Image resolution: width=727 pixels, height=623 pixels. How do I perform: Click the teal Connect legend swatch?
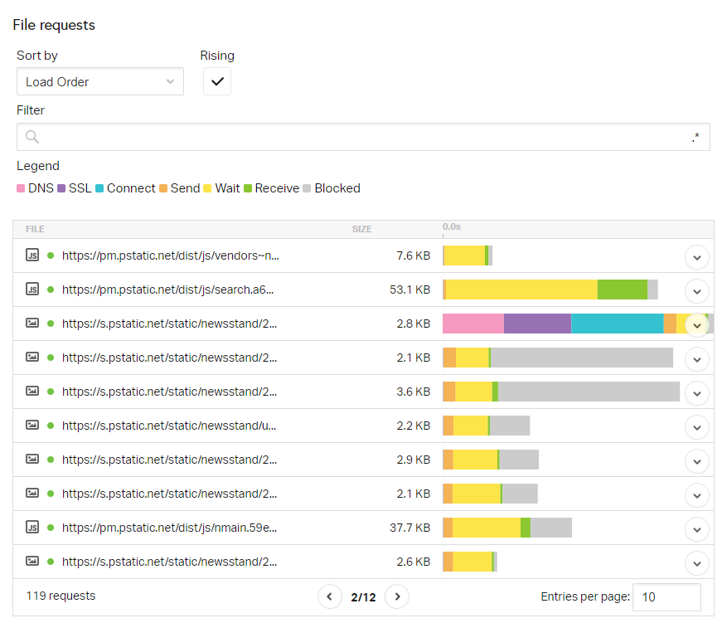tap(99, 188)
